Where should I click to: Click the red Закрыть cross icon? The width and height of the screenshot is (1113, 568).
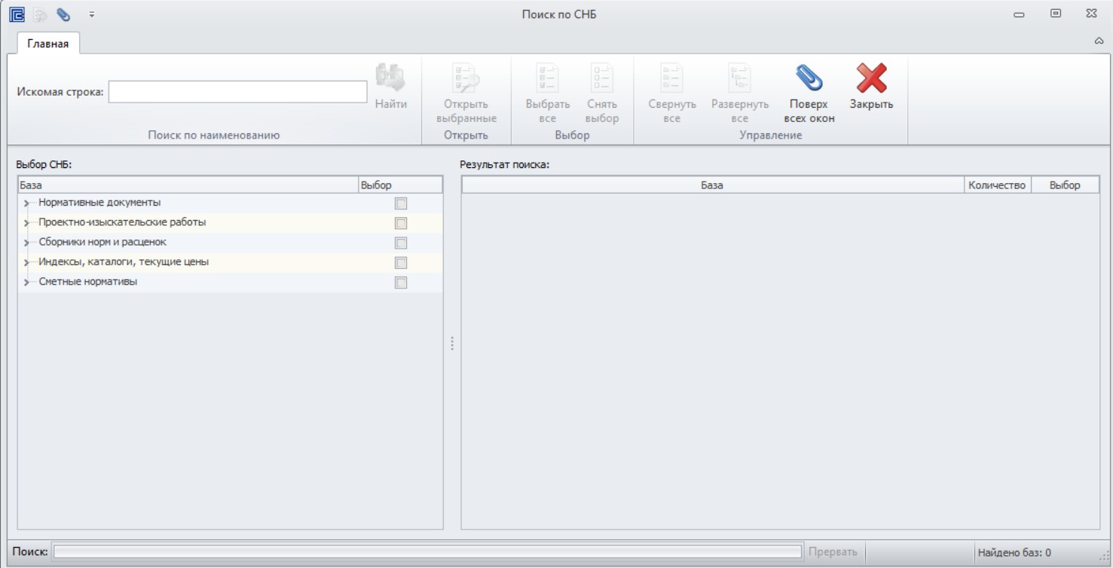click(x=871, y=78)
